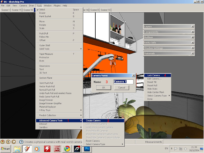
Task: Launch media player icon in taskbar
Action: point(37,149)
